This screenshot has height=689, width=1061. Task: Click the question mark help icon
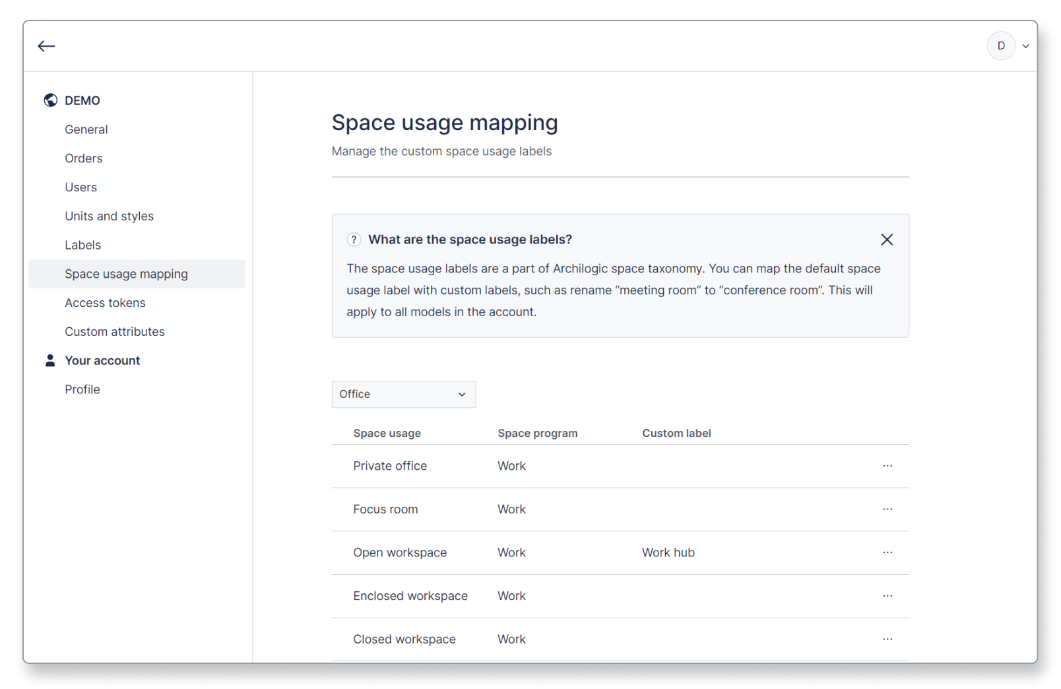[x=354, y=240]
